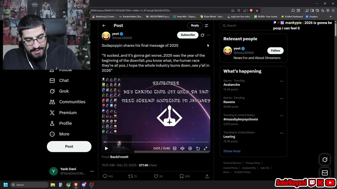Click the browser address bar URL

pyautogui.click(x=130, y=10)
